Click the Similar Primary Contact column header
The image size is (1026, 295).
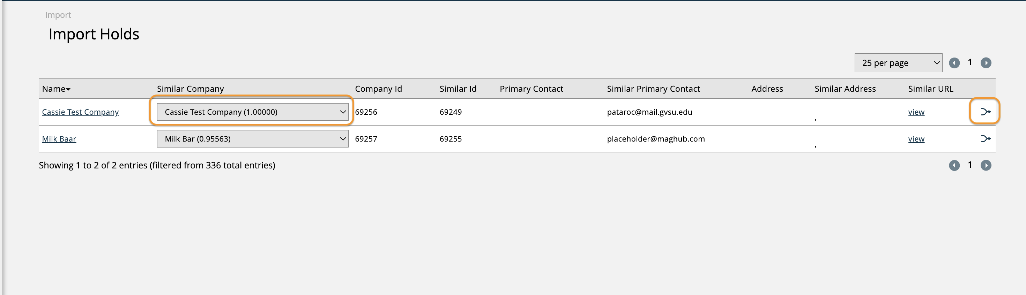pos(653,89)
